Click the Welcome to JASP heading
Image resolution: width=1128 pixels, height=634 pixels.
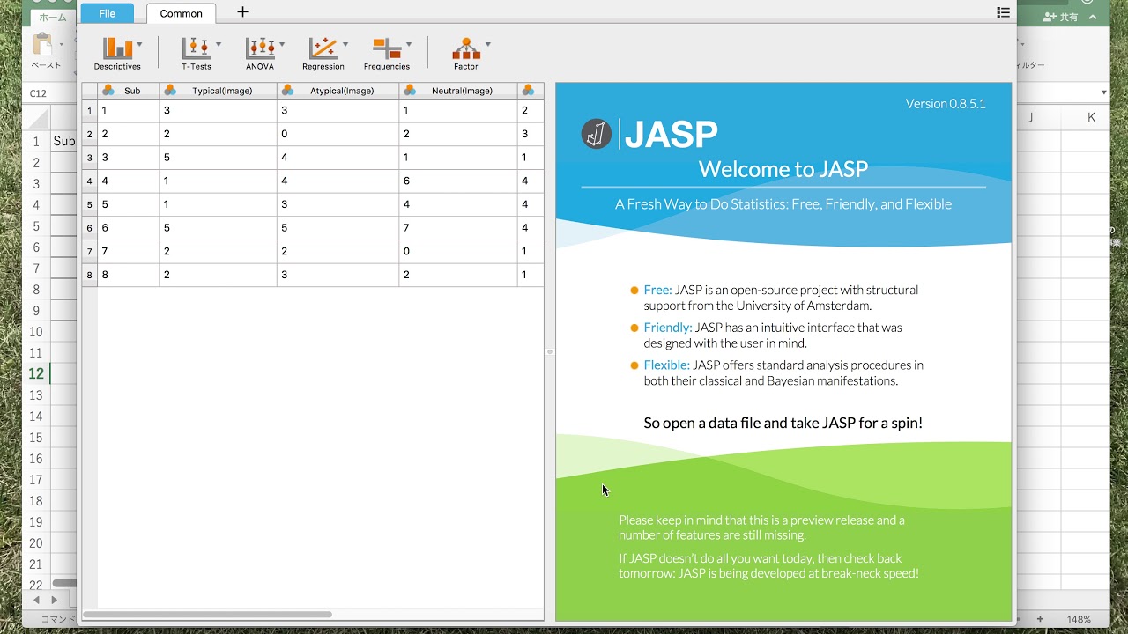coord(783,169)
